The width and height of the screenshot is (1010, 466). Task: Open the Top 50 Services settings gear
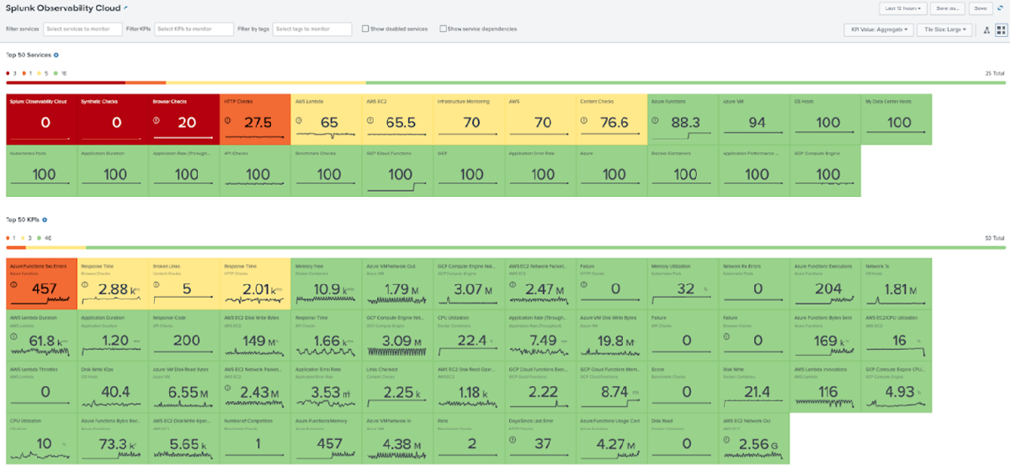pyautogui.click(x=56, y=55)
